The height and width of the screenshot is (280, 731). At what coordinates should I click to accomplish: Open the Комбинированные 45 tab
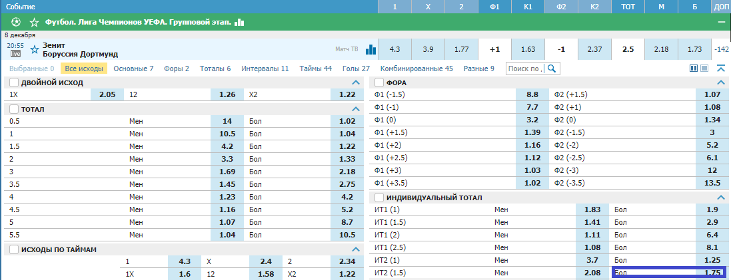point(416,69)
